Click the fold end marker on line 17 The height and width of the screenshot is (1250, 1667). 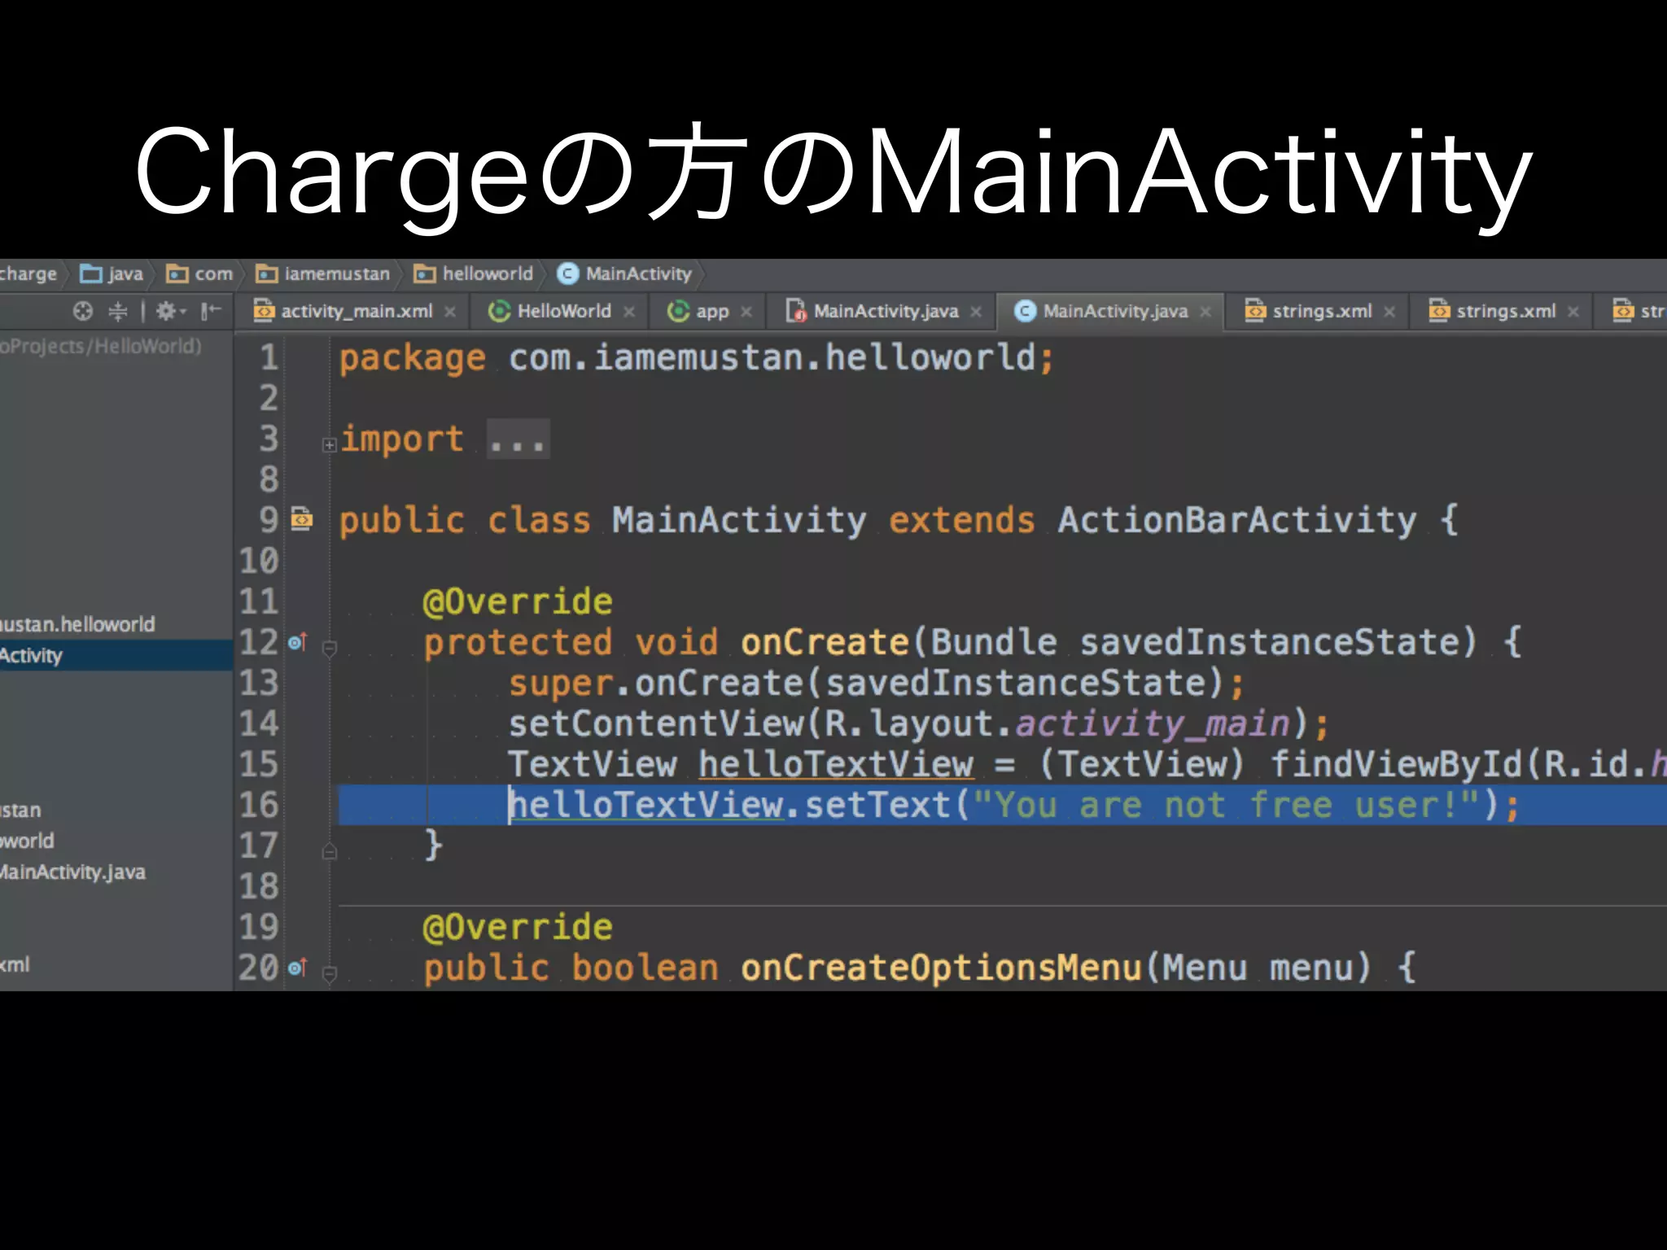point(330,851)
